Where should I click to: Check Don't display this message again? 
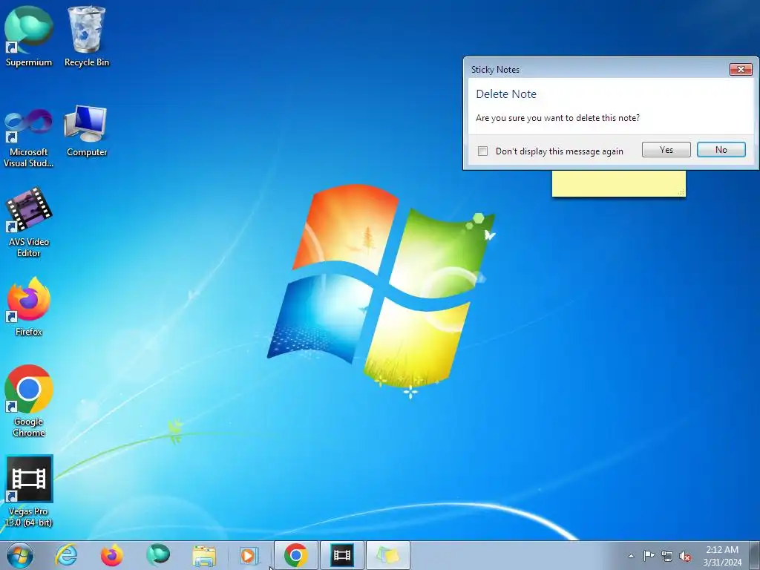pos(482,151)
